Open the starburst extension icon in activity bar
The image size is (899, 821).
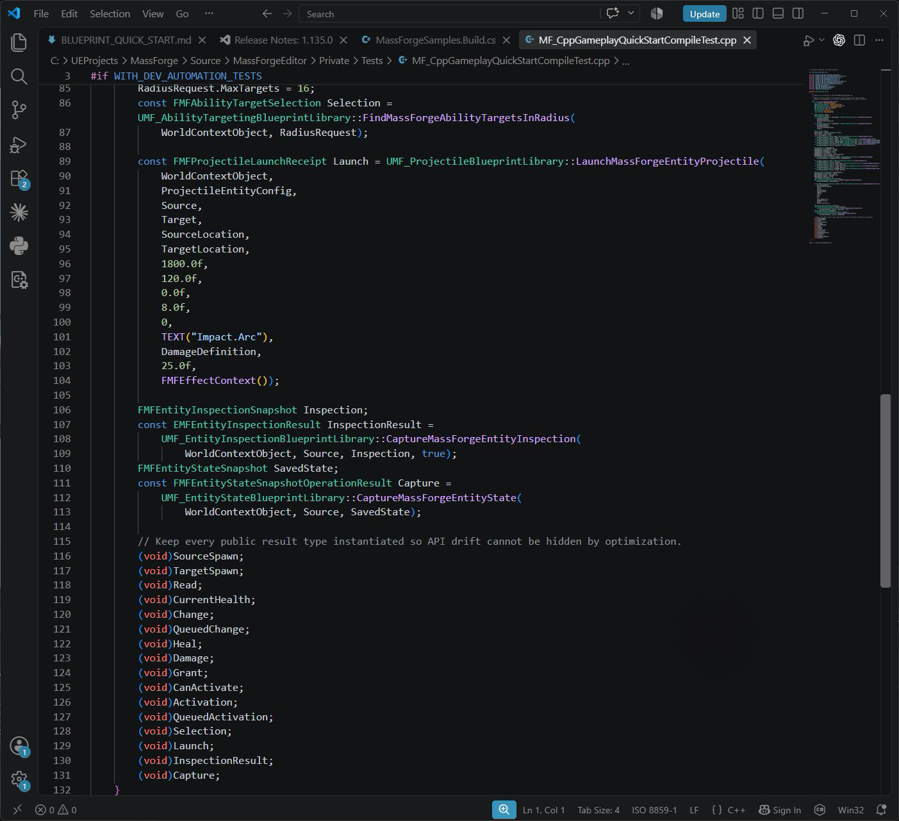point(19,212)
